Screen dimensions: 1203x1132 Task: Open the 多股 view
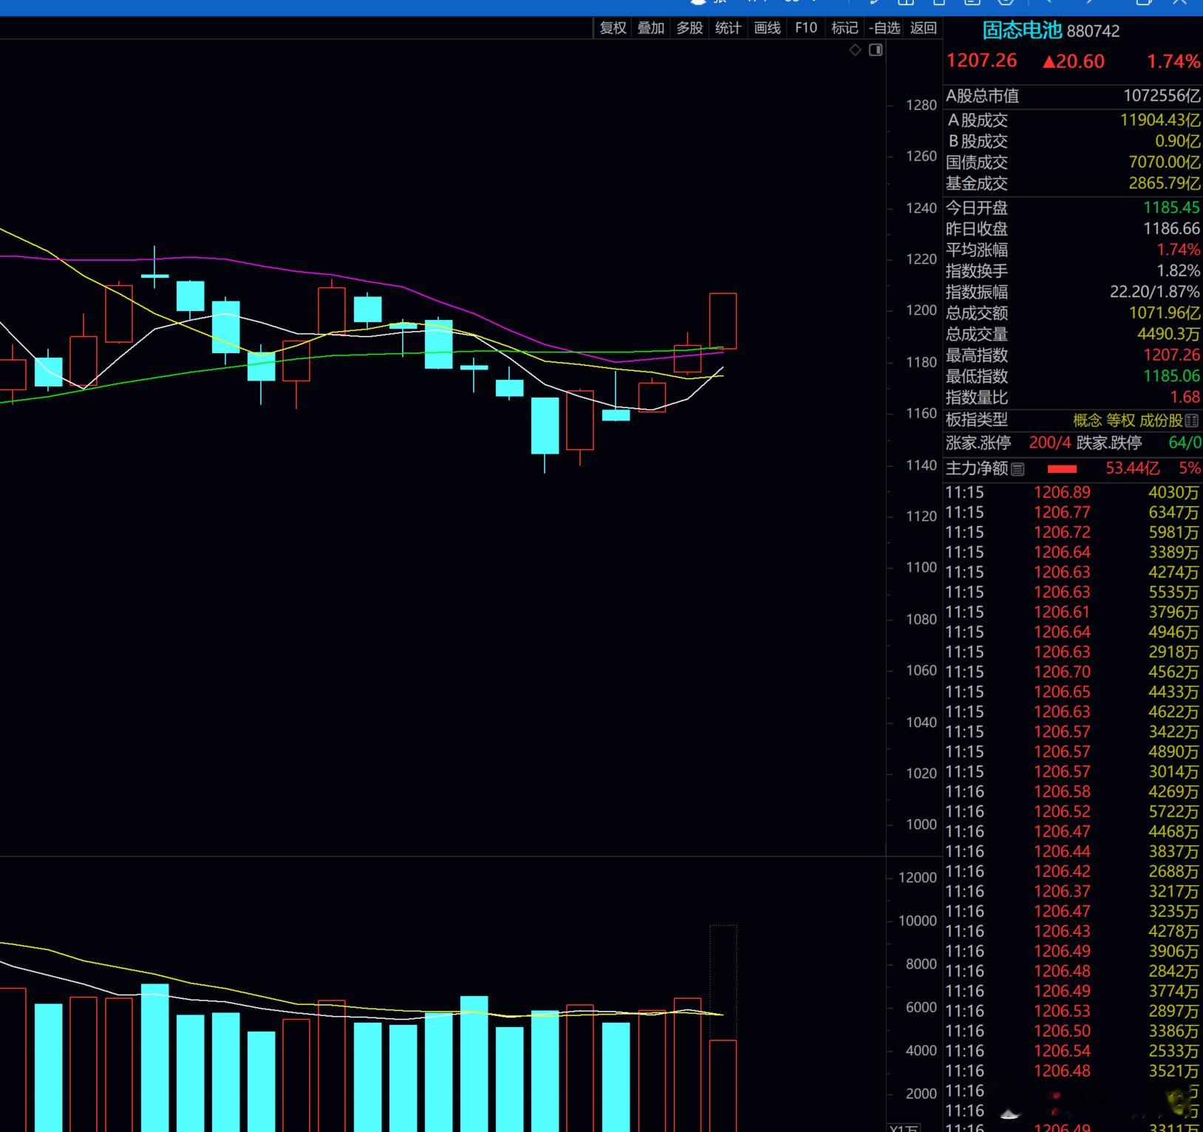(x=689, y=28)
